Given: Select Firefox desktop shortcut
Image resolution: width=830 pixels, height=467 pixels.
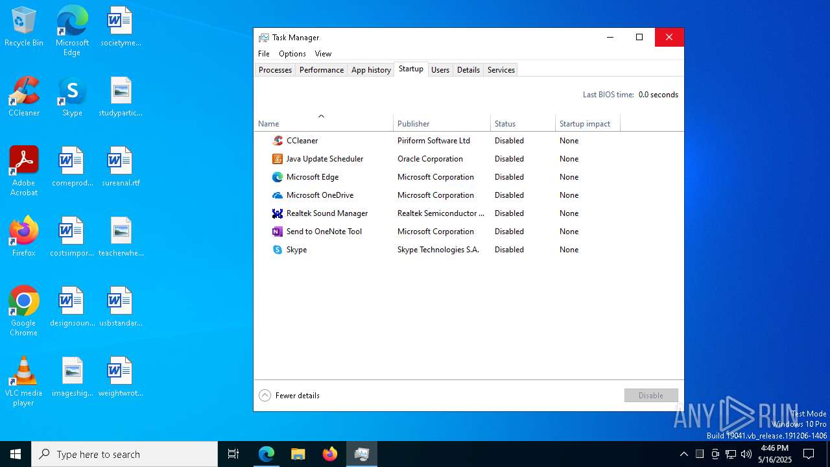Looking at the screenshot, I should (x=24, y=237).
